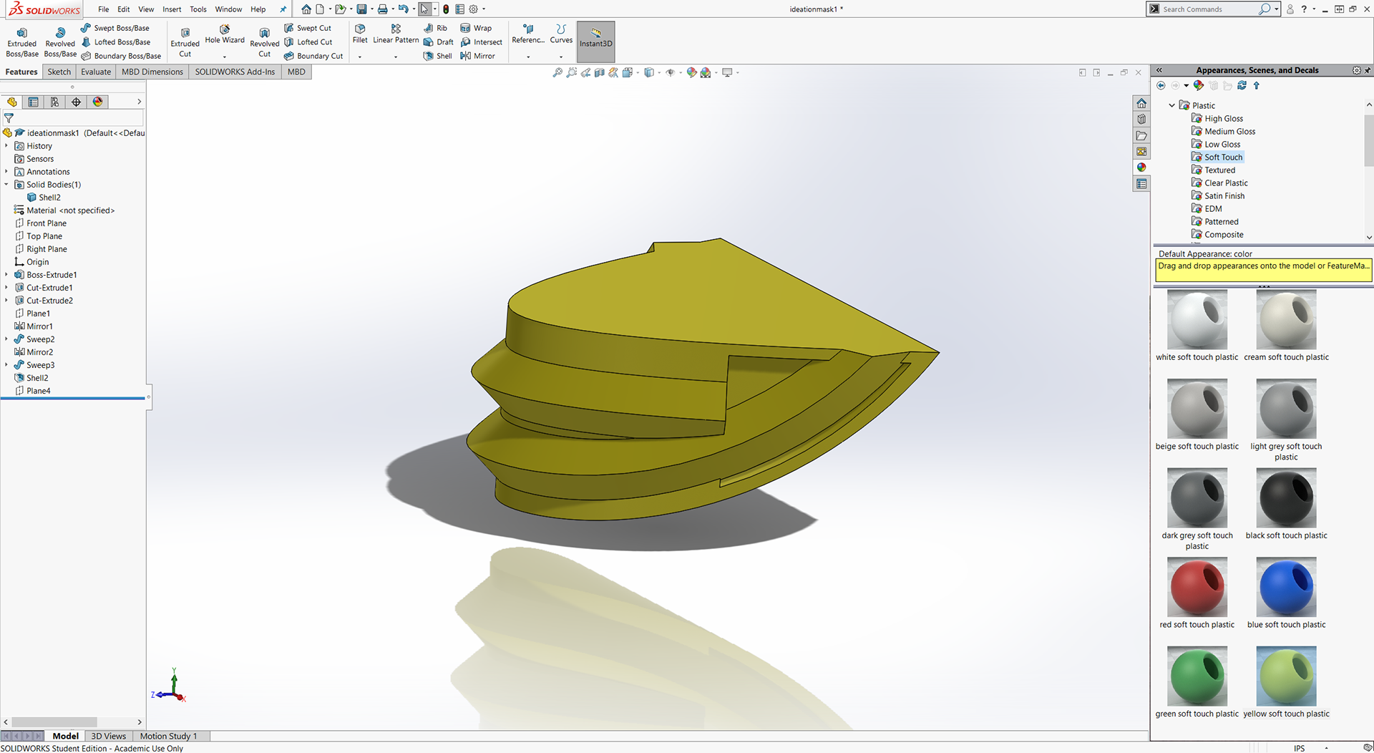
Task: Toggle Instant3D mode
Action: [595, 42]
